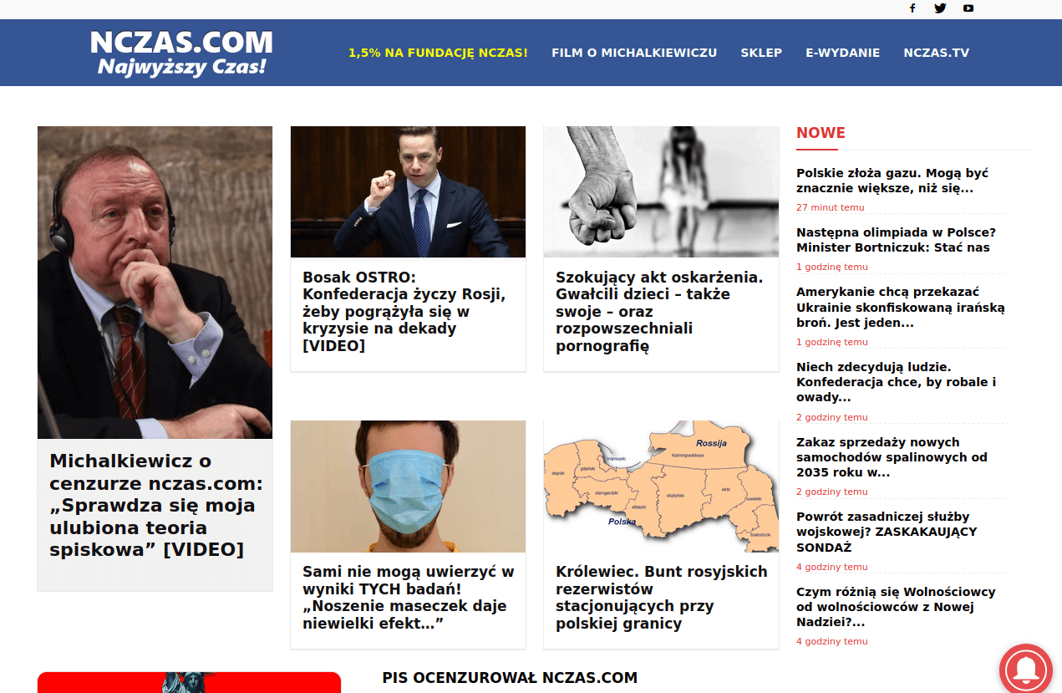The image size is (1062, 693).
Task: Open the YouTube icon in top bar
Action: [968, 8]
